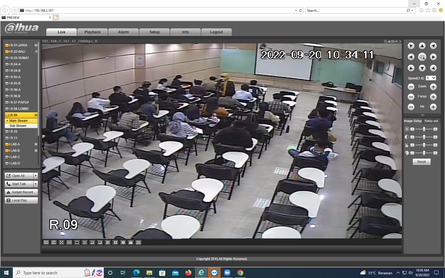Close Iris with minus button

click(411, 107)
